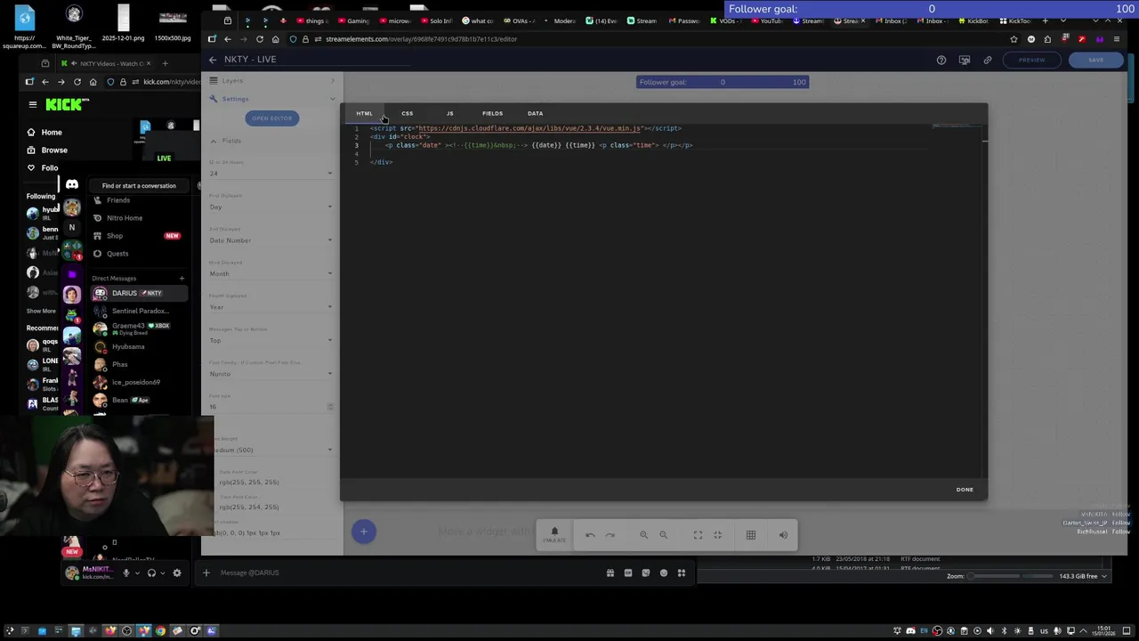Open the First Displayed Day dropdown
This screenshot has width=1139, height=641.
point(271,207)
